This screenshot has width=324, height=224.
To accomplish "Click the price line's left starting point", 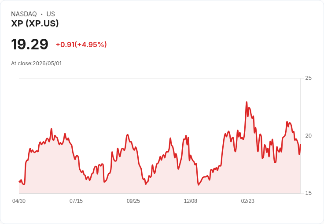I will [x=19, y=181].
